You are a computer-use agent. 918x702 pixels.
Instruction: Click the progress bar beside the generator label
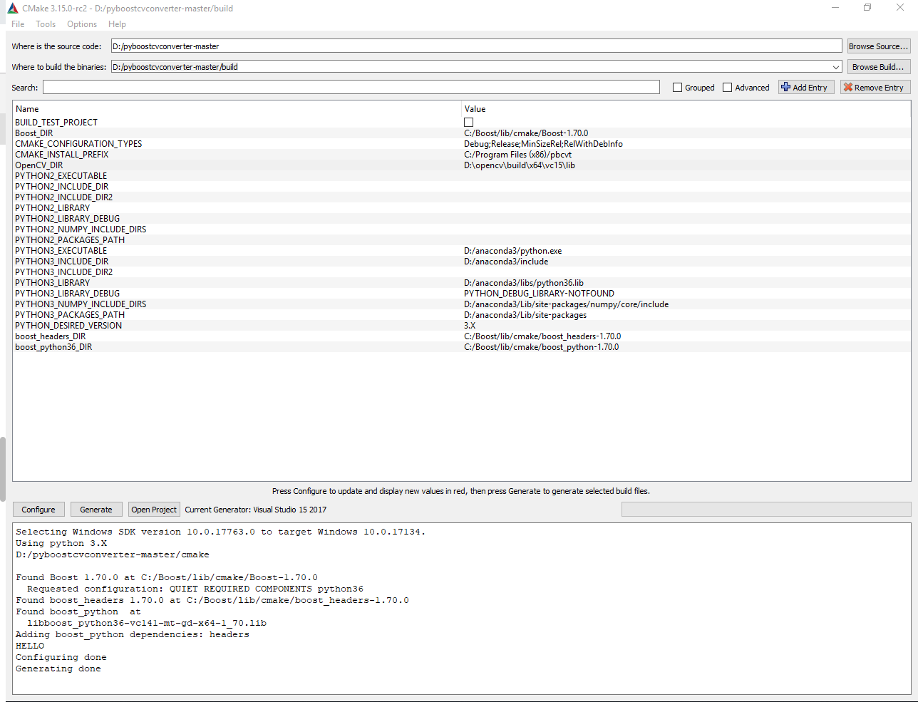coord(766,509)
